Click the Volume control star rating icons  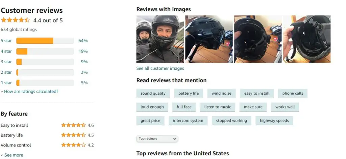pyautogui.click(x=73, y=145)
